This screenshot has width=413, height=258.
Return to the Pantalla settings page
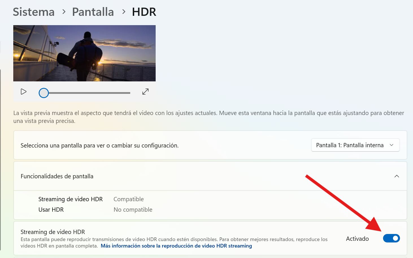[x=93, y=12]
